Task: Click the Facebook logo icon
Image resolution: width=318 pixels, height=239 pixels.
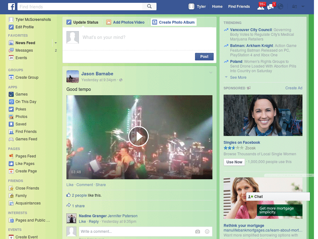Action: [11, 7]
